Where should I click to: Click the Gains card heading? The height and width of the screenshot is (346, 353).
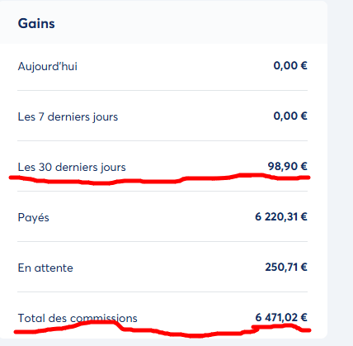[x=36, y=23]
